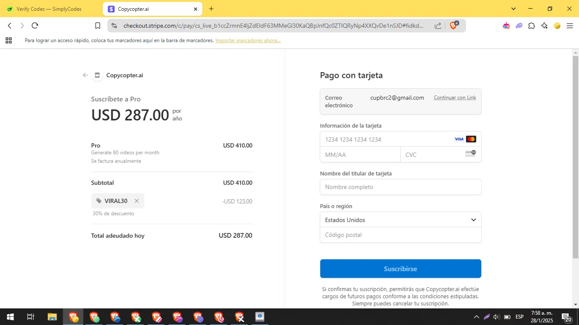The height and width of the screenshot is (325, 579).
Task: Click Continuar con Link
Action: [x=455, y=98]
